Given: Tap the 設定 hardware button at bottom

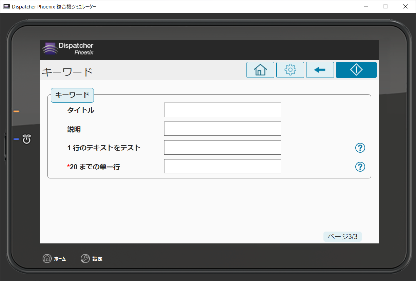Looking at the screenshot, I should click(x=92, y=259).
